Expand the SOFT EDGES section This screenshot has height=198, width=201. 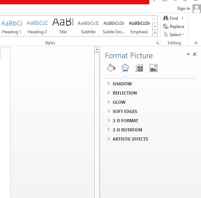123,112
